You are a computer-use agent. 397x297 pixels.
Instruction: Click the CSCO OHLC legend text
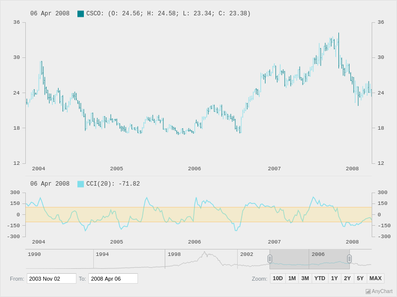(168, 14)
